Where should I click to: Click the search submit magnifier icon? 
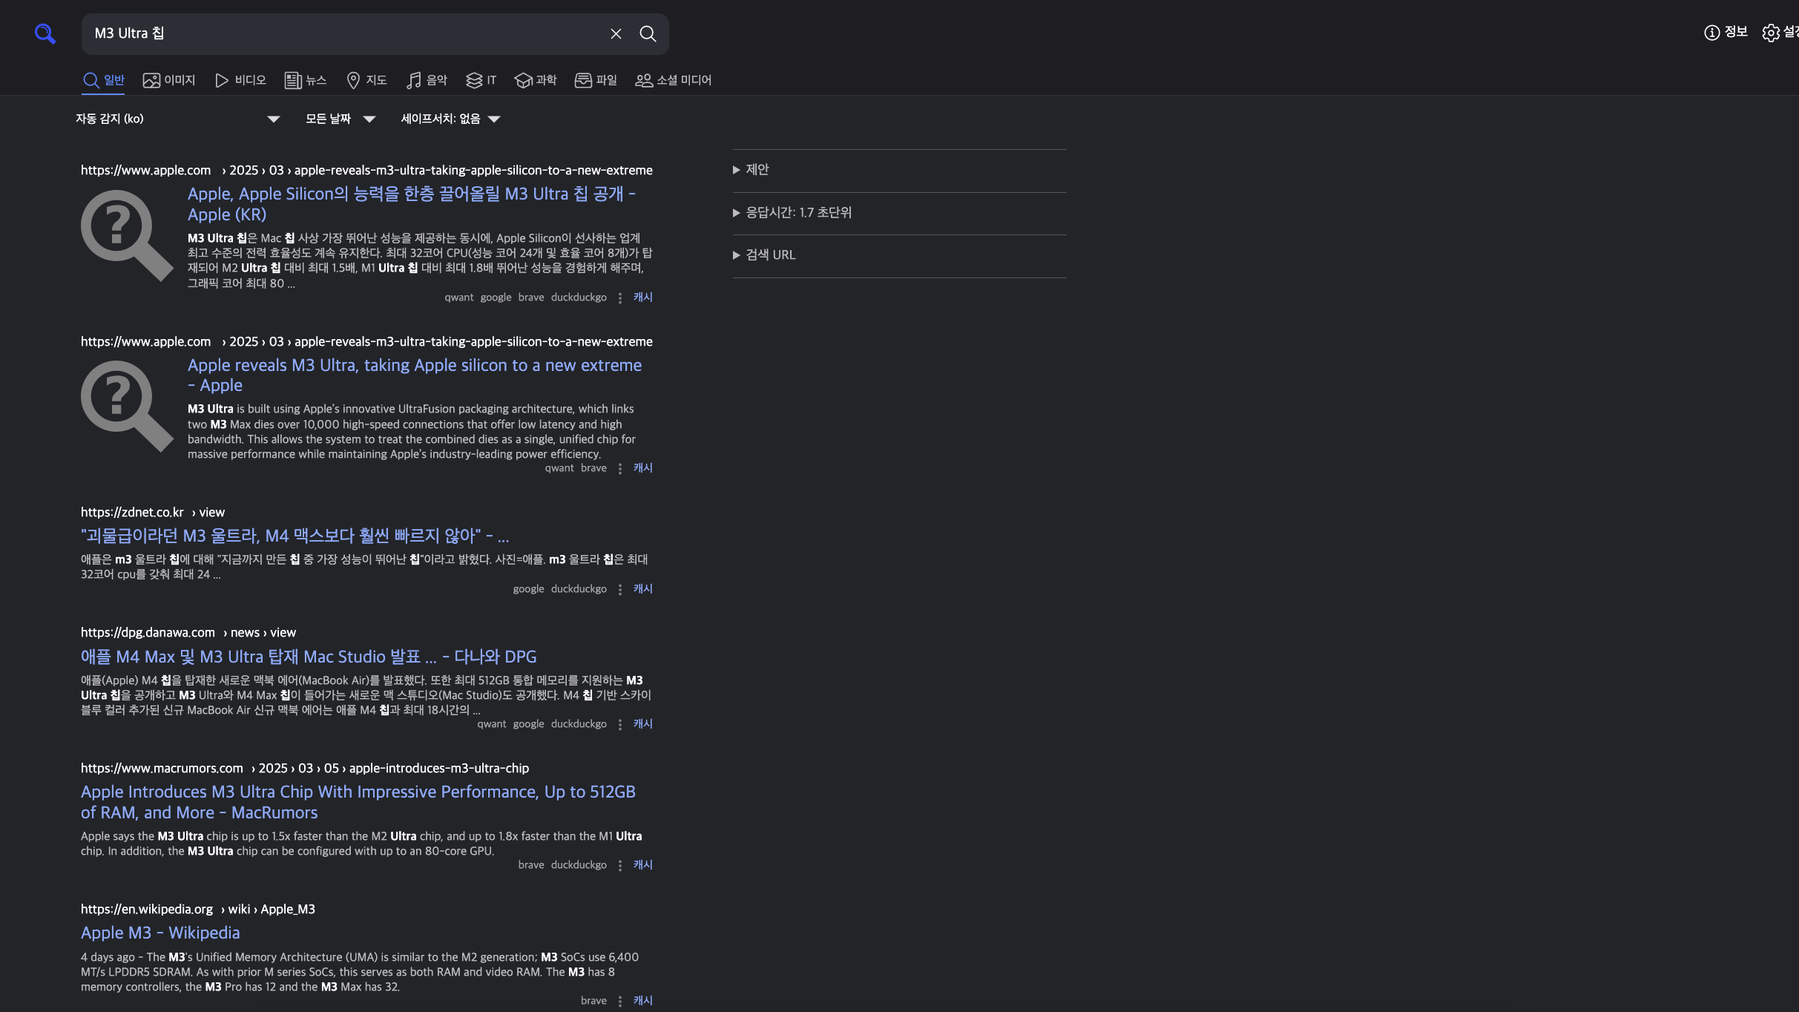(648, 33)
